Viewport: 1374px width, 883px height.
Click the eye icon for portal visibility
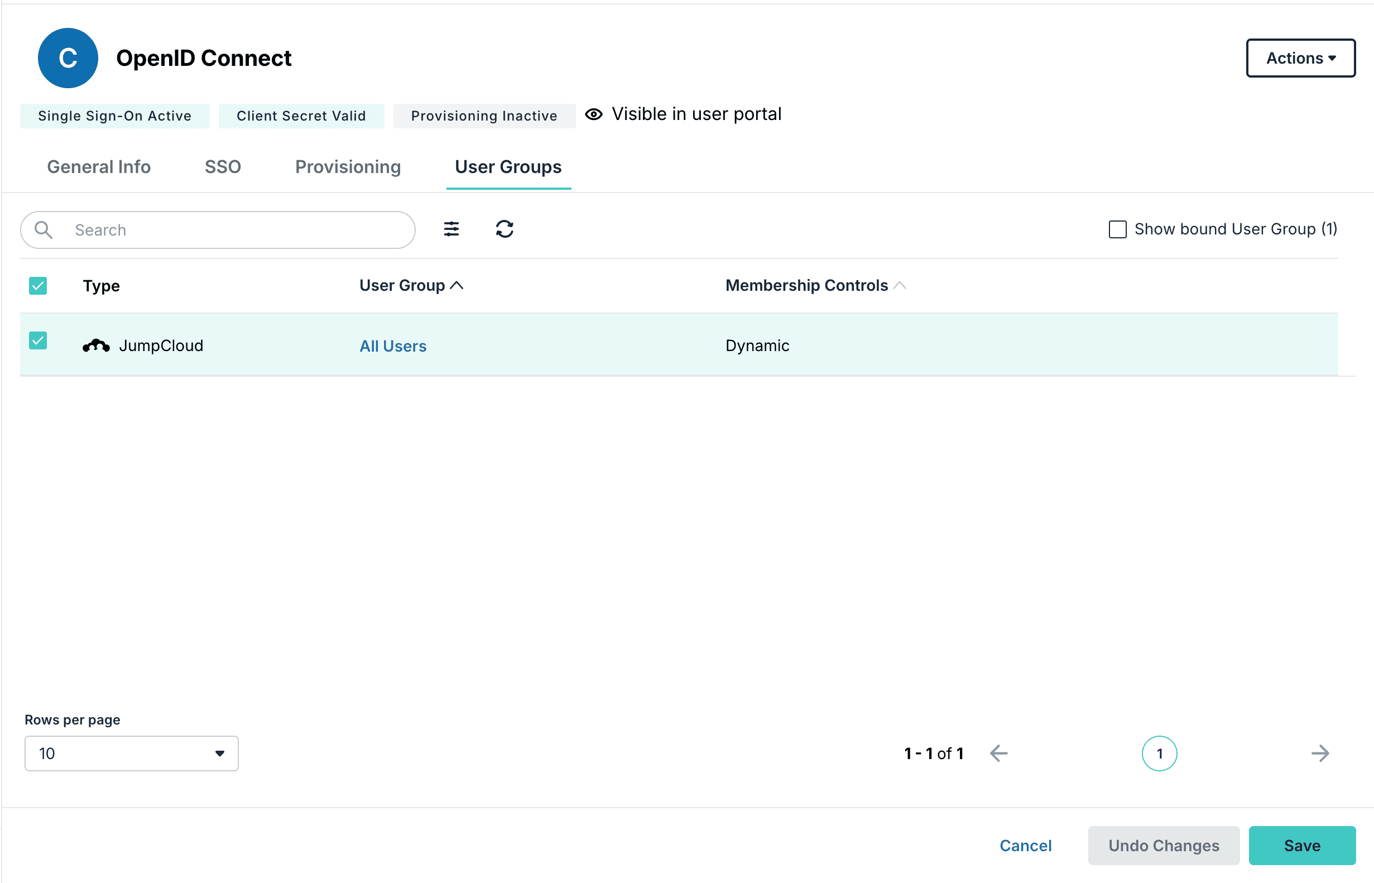594,114
